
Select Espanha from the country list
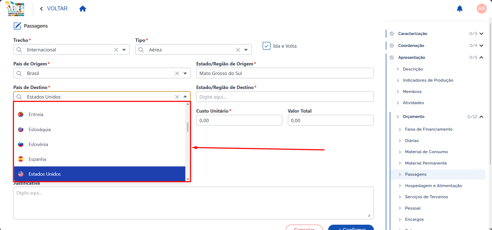(100, 159)
